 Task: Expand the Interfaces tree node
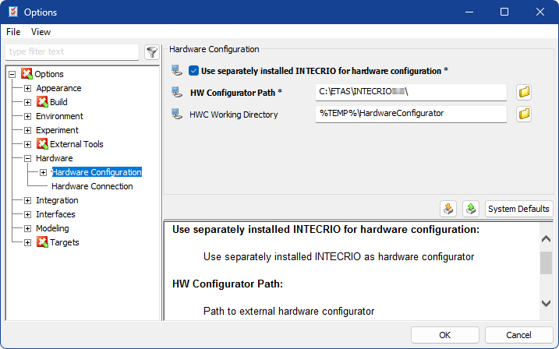[27, 214]
